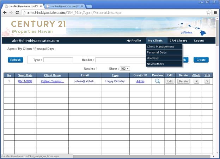Choose Client Management from dropdown
This screenshot has width=220, height=159.
(x=164, y=46)
